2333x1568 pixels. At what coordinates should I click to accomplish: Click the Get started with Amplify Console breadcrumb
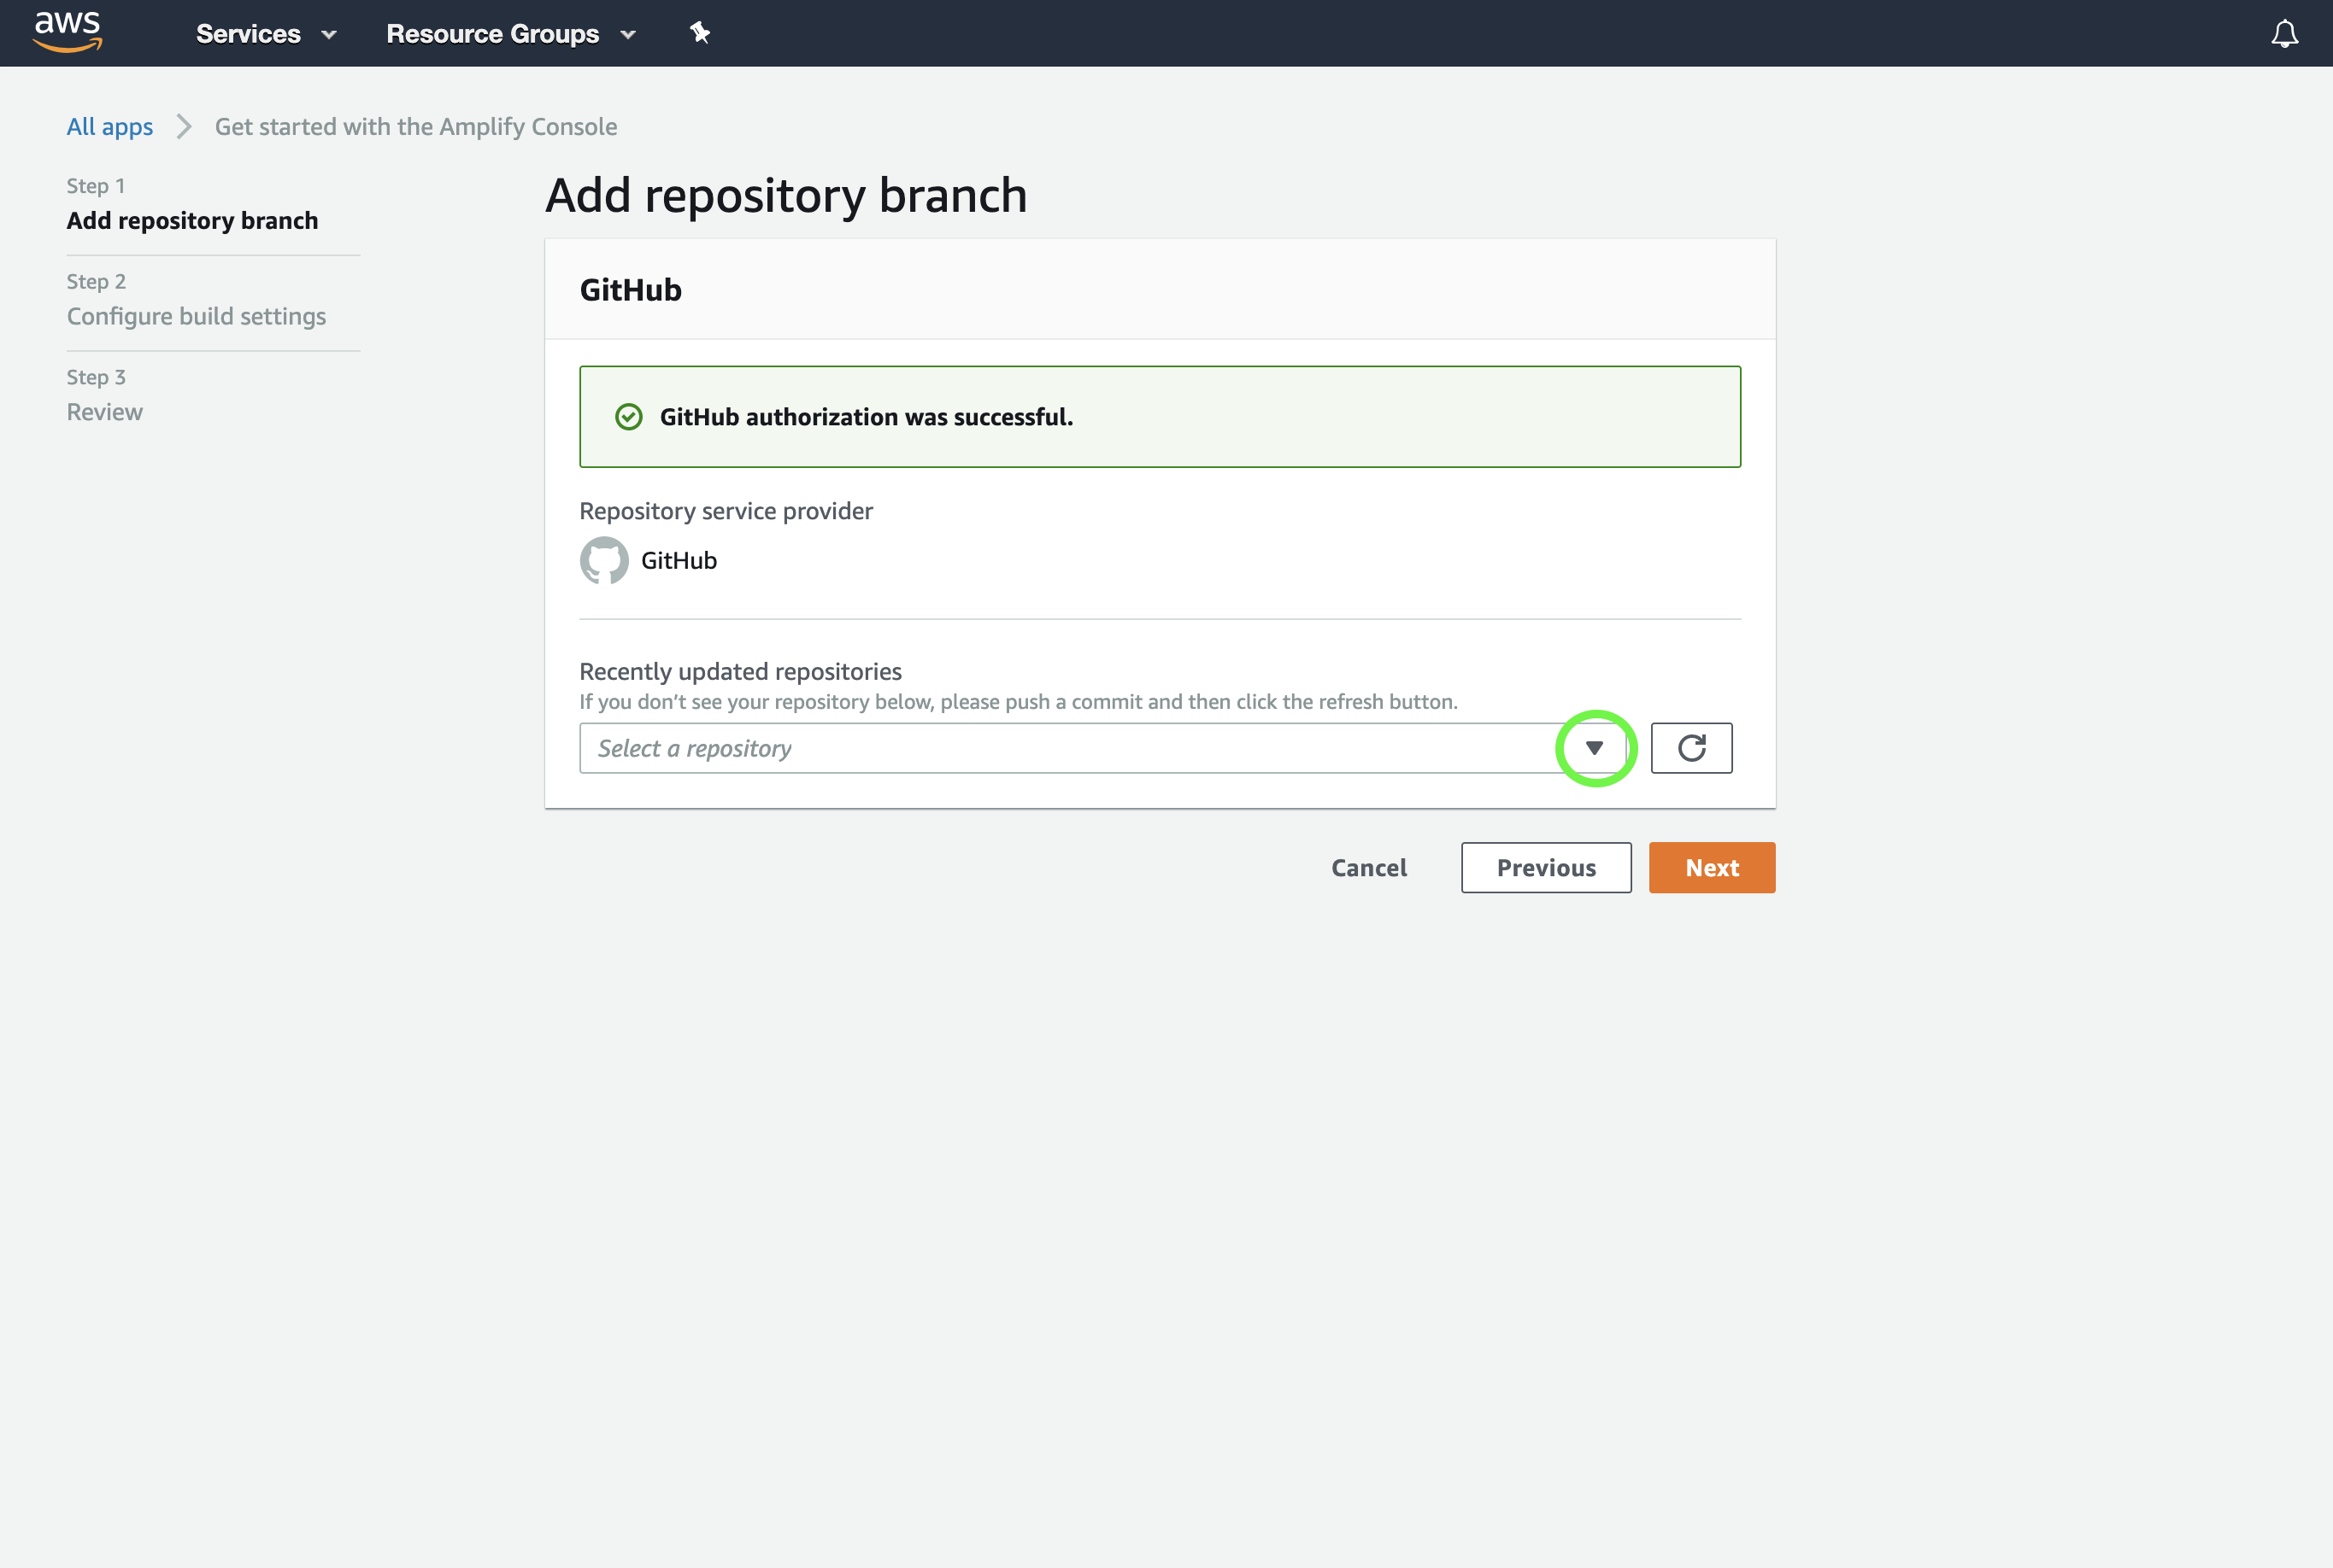coord(416,124)
